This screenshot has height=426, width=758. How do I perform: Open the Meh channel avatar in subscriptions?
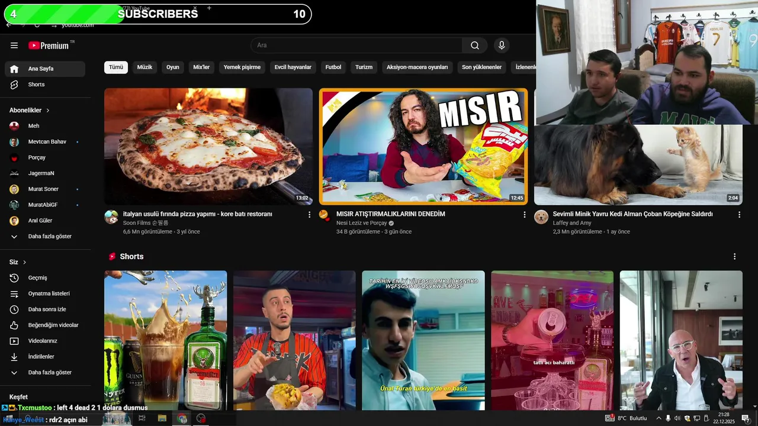click(14, 126)
